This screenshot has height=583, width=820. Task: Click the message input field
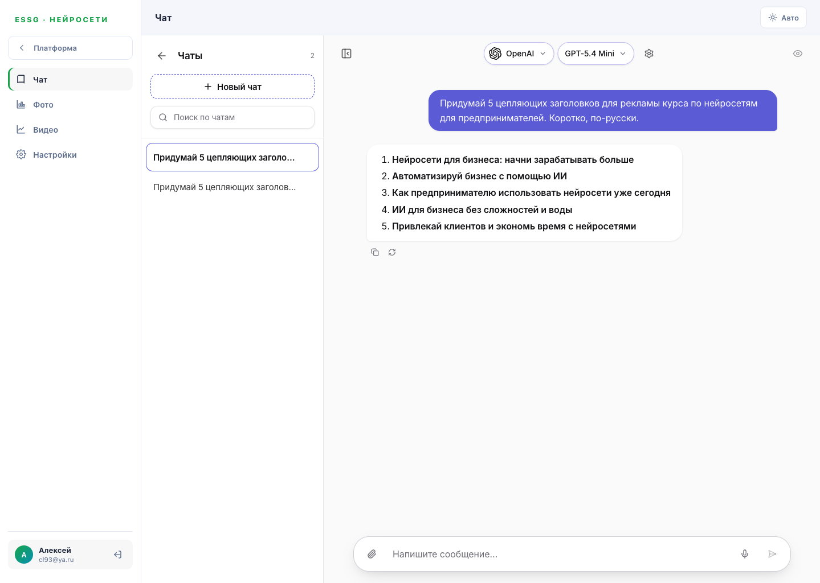tap(558, 554)
